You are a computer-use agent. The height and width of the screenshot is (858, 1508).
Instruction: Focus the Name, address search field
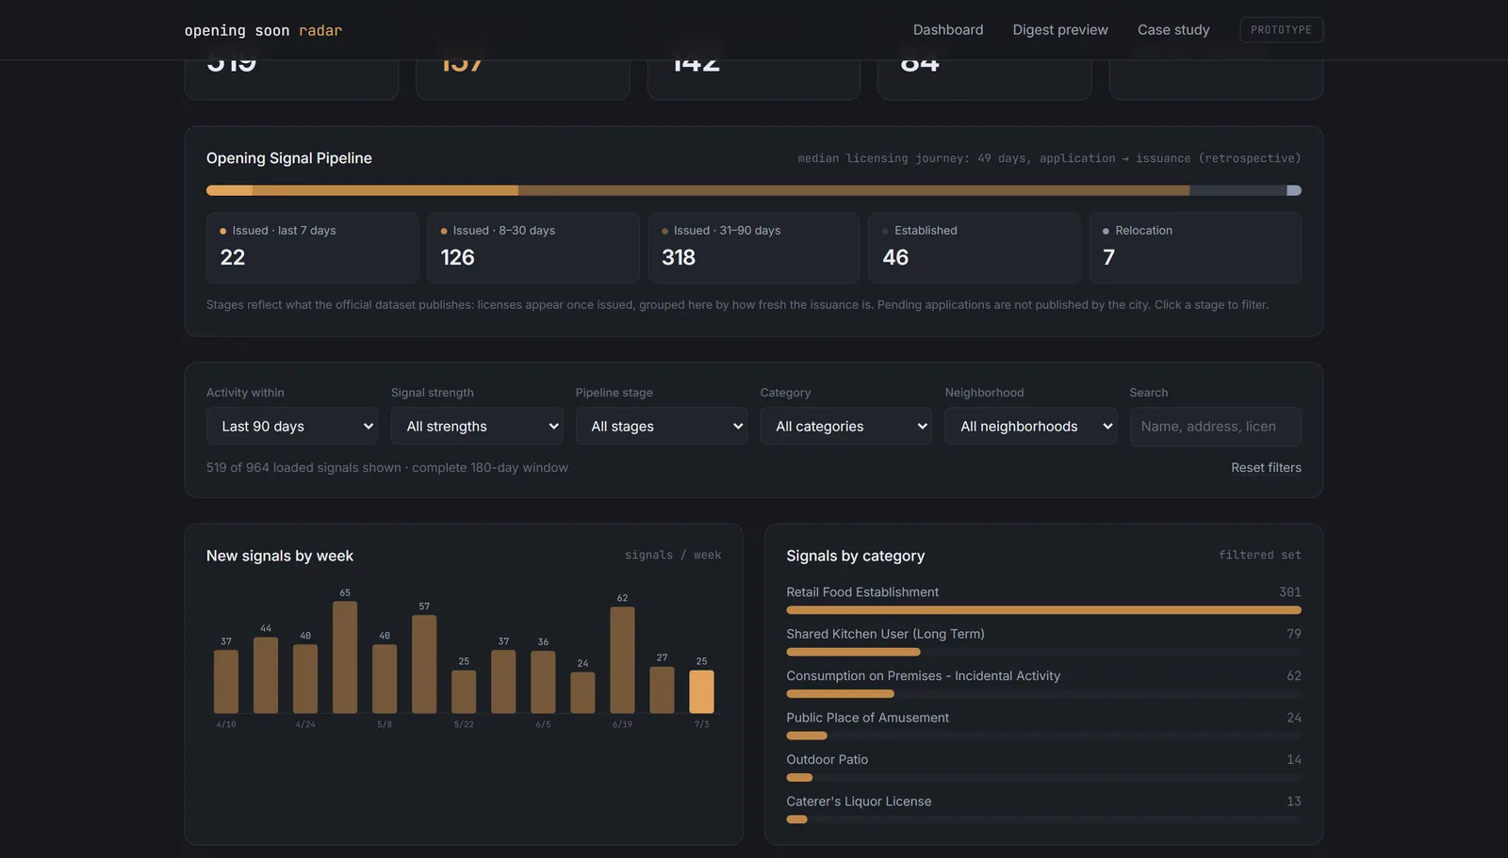[x=1215, y=427]
